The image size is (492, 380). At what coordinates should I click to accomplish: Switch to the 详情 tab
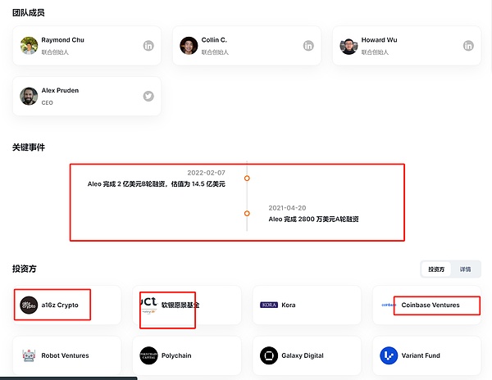465,269
